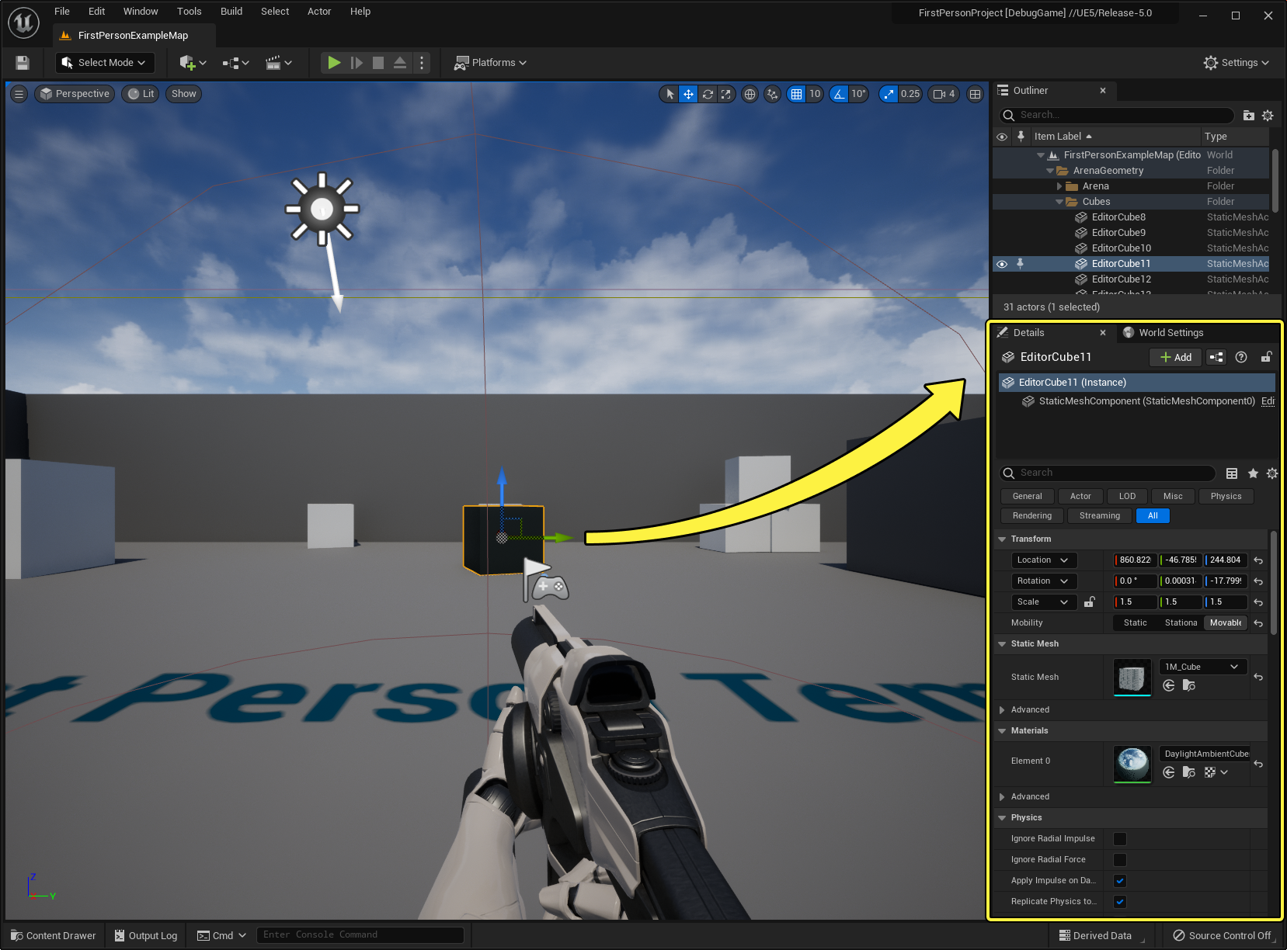Open the Outliner settings gear
The width and height of the screenshot is (1287, 950).
click(1268, 116)
